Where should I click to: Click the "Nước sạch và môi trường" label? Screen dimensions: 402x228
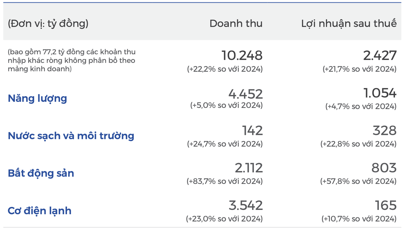pyautogui.click(x=71, y=136)
